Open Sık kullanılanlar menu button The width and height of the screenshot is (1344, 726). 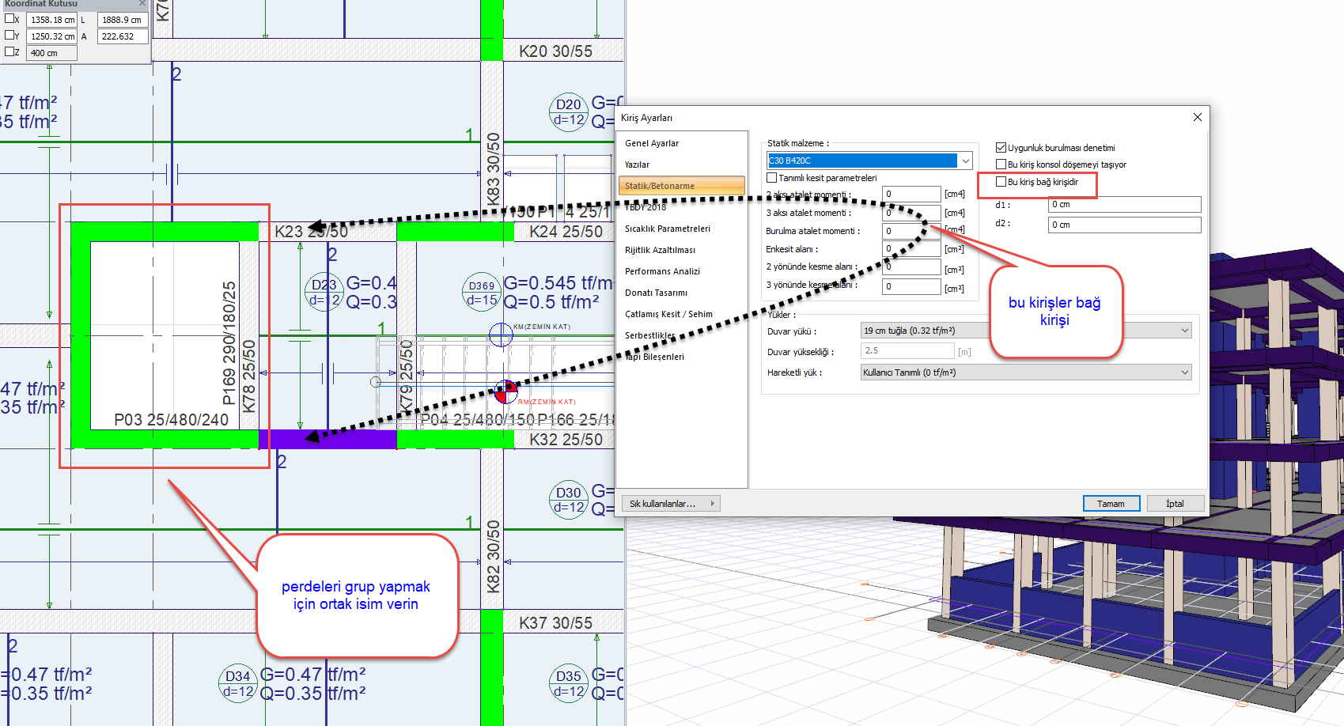click(671, 504)
